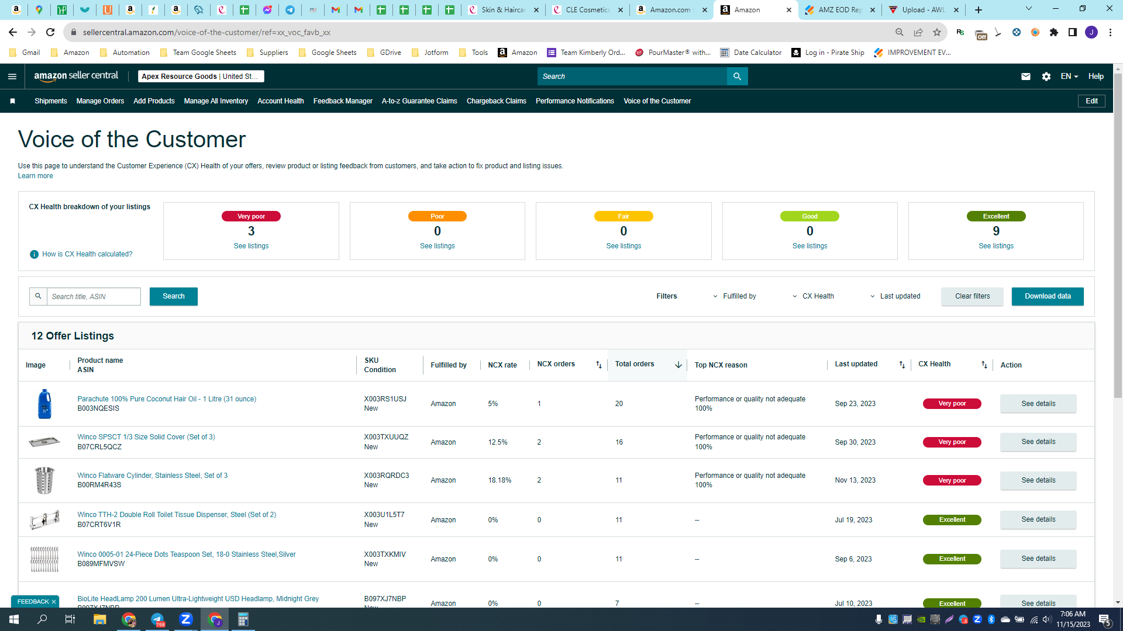Viewport: 1123px width, 631px height.
Task: See details for Winco Flatware Cylinder
Action: (1038, 480)
